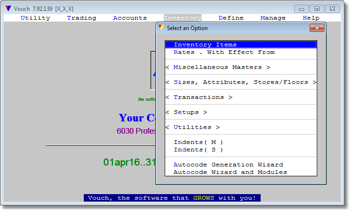Image resolution: width=350 pixels, height=211 pixels.
Task: Expand Setups submenu
Action: [241, 112]
